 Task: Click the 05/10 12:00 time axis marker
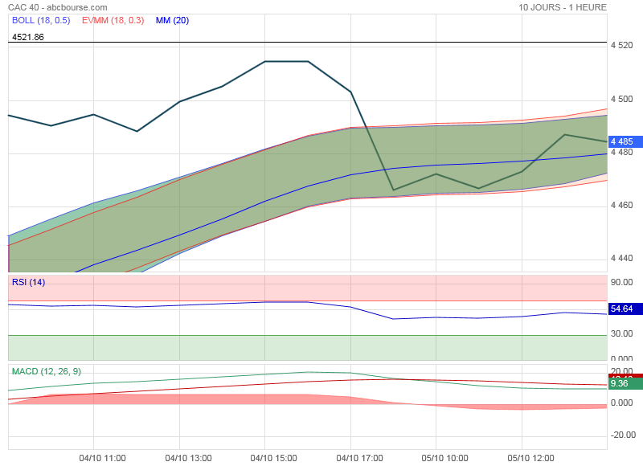[x=530, y=458]
